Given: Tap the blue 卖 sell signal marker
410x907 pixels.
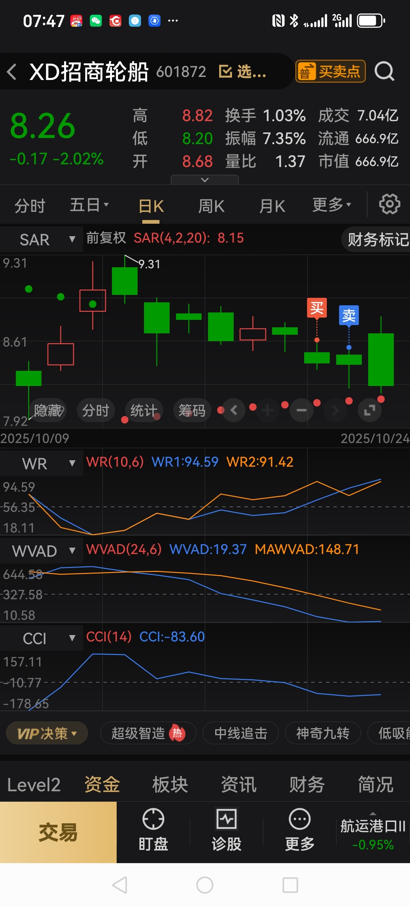Looking at the screenshot, I should 349,315.
